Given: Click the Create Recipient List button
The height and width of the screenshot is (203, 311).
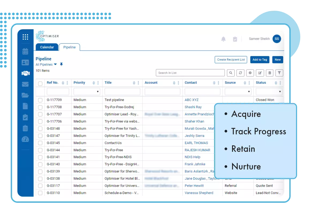Looking at the screenshot, I should point(231,60).
